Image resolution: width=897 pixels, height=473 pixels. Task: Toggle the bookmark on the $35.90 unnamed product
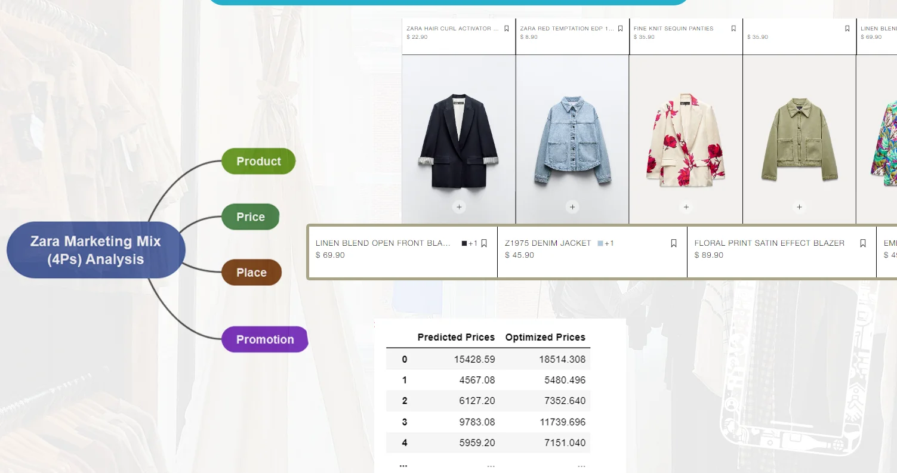point(846,28)
